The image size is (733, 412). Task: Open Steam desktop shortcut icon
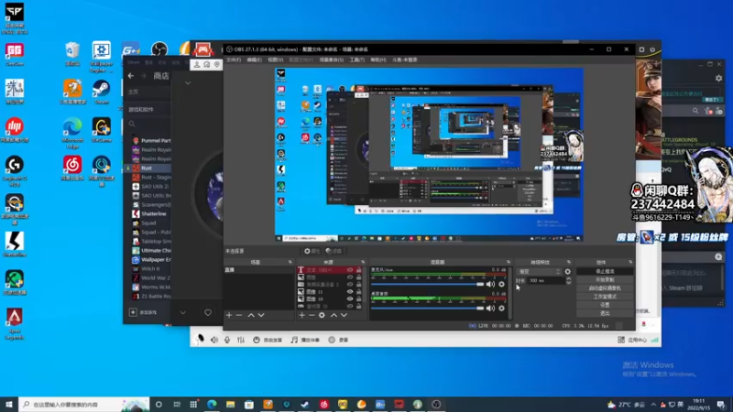pyautogui.click(x=102, y=91)
